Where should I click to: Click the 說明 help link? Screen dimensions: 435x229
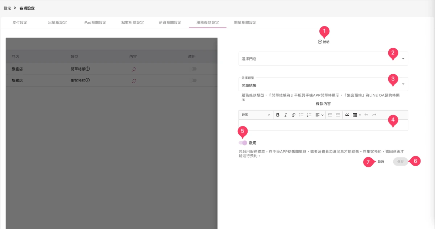(324, 42)
